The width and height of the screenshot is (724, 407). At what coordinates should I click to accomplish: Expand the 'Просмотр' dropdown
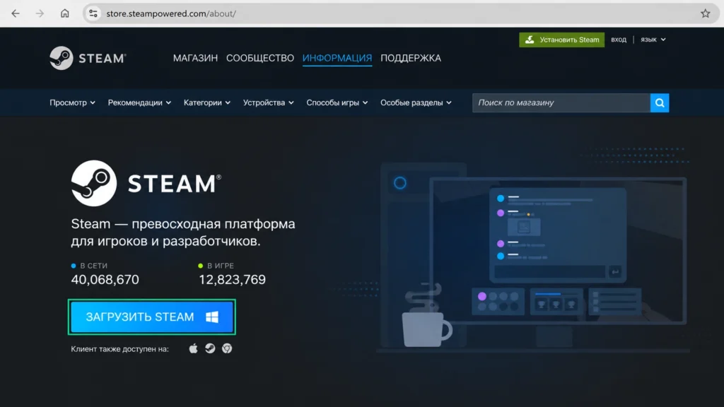pyautogui.click(x=73, y=102)
